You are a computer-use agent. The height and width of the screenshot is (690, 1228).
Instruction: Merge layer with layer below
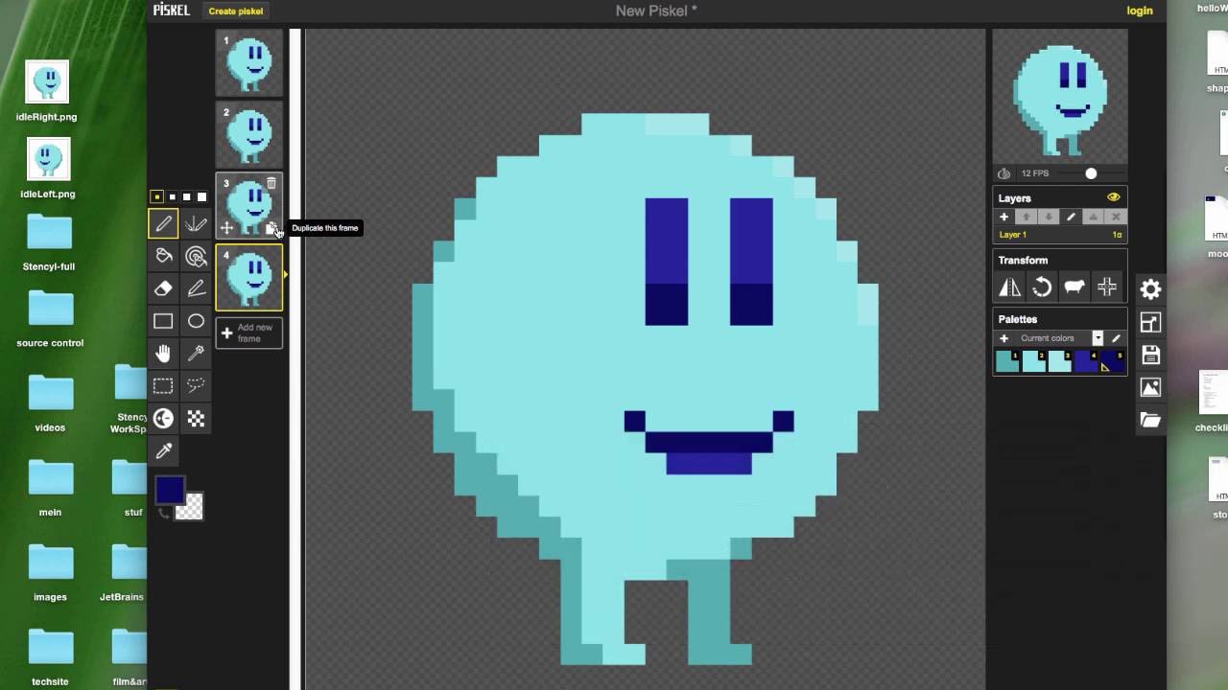[x=1093, y=218]
